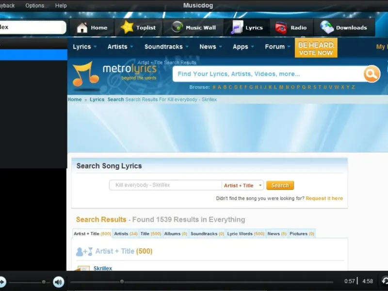
Task: Open the Music Wall section
Action: coord(194,28)
